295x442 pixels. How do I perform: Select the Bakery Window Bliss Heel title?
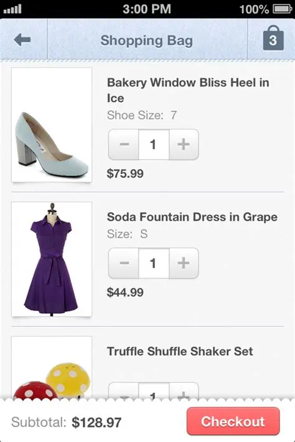point(188,90)
